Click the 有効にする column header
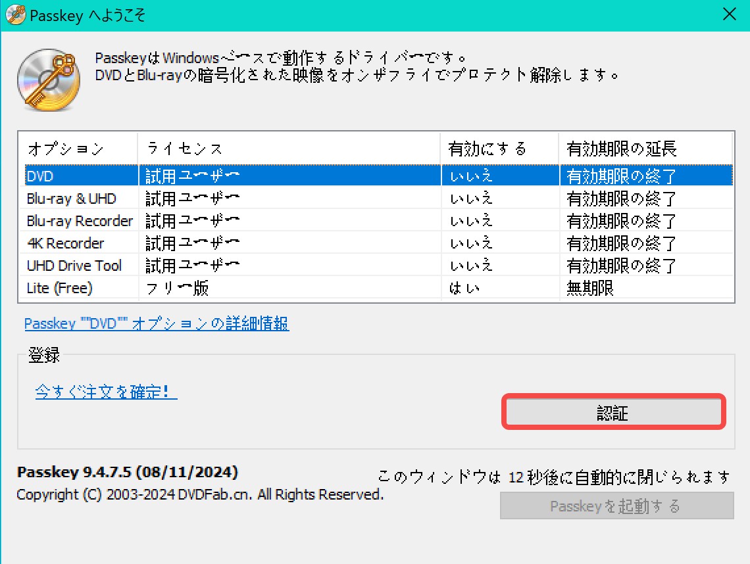The width and height of the screenshot is (750, 564). click(499, 149)
